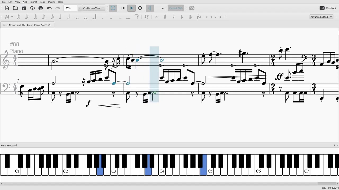339x190 pixels.
Task: Expand the note input mode dropdown arrow
Action: coord(12,17)
